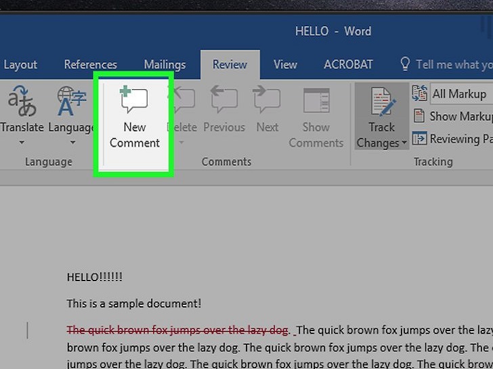Click the HELLO!!!!!!! heading text
This screenshot has height=369, width=493.
coord(94,277)
